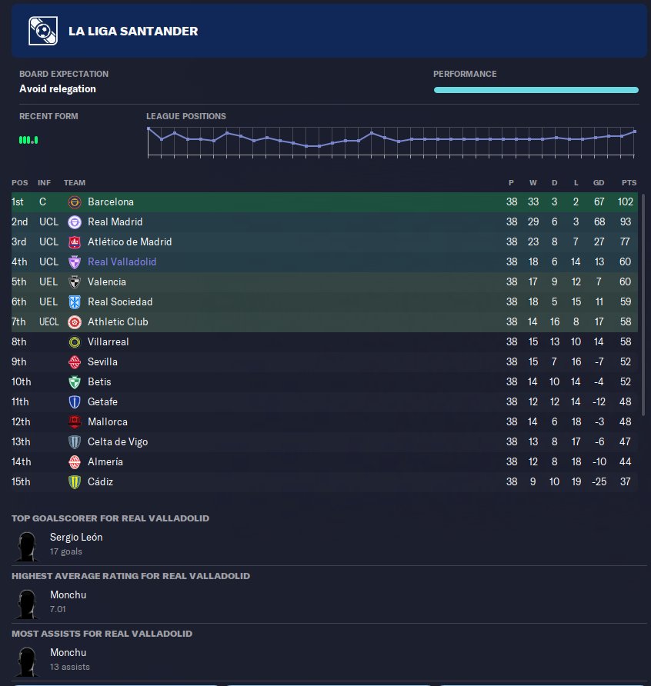Click the POS column header
This screenshot has width=651, height=686.
(x=19, y=183)
